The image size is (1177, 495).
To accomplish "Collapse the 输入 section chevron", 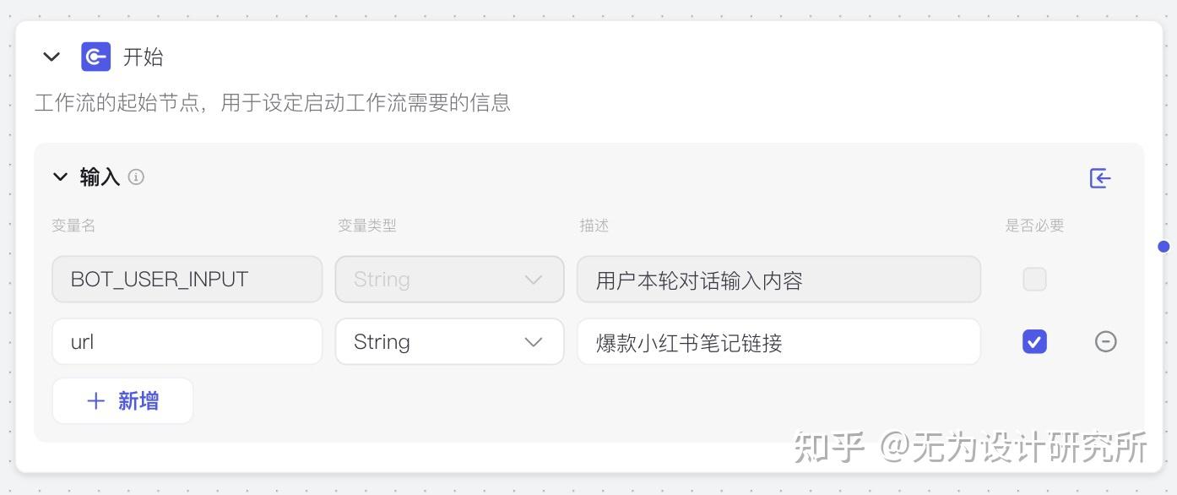I will click(x=60, y=177).
